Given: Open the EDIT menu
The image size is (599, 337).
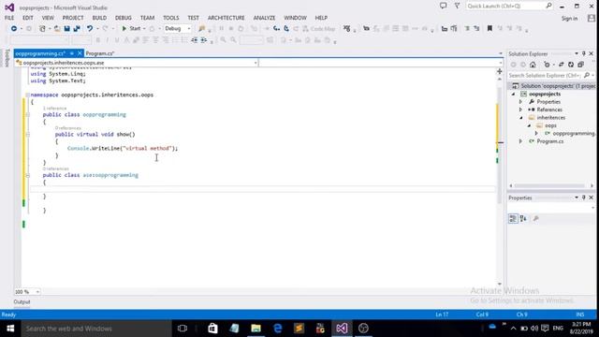Looking at the screenshot, I should (28, 18).
